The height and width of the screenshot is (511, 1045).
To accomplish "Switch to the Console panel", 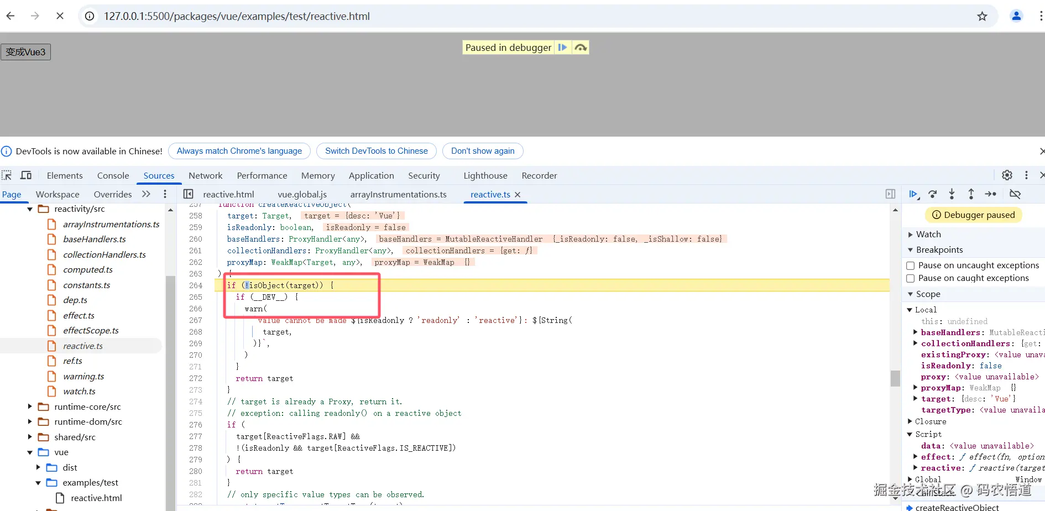I will 113,175.
